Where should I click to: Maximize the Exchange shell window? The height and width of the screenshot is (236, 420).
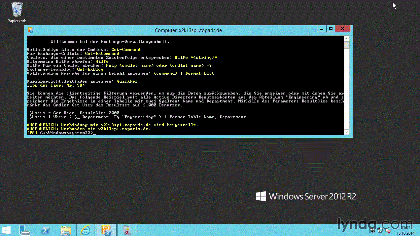point(331,29)
